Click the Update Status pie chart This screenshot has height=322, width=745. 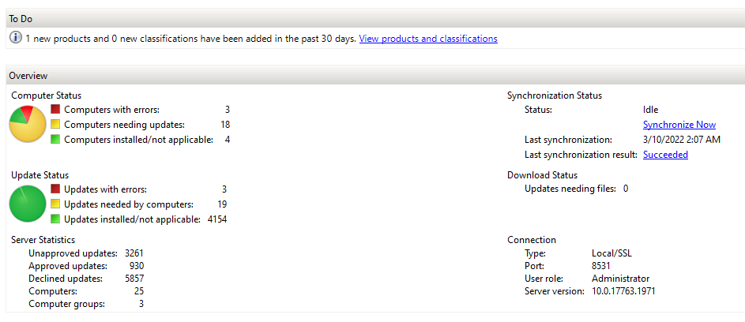[28, 204]
